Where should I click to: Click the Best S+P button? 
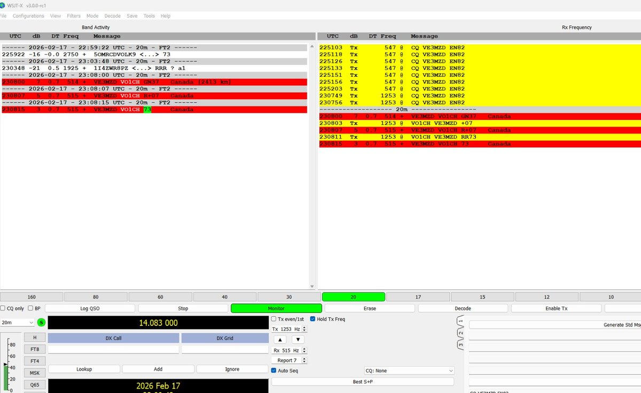tap(363, 381)
